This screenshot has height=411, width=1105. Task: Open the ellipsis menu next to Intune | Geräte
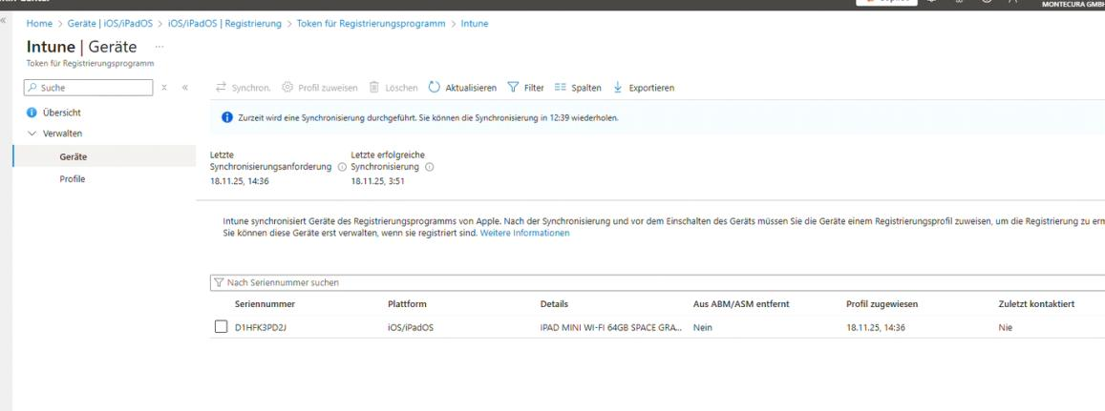(159, 47)
